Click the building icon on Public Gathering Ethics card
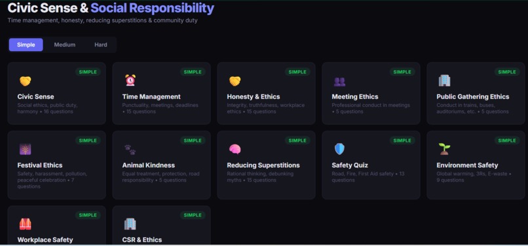The width and height of the screenshot is (528, 246). click(x=444, y=81)
